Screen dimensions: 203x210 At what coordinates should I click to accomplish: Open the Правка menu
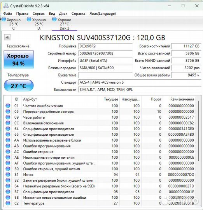22,14
